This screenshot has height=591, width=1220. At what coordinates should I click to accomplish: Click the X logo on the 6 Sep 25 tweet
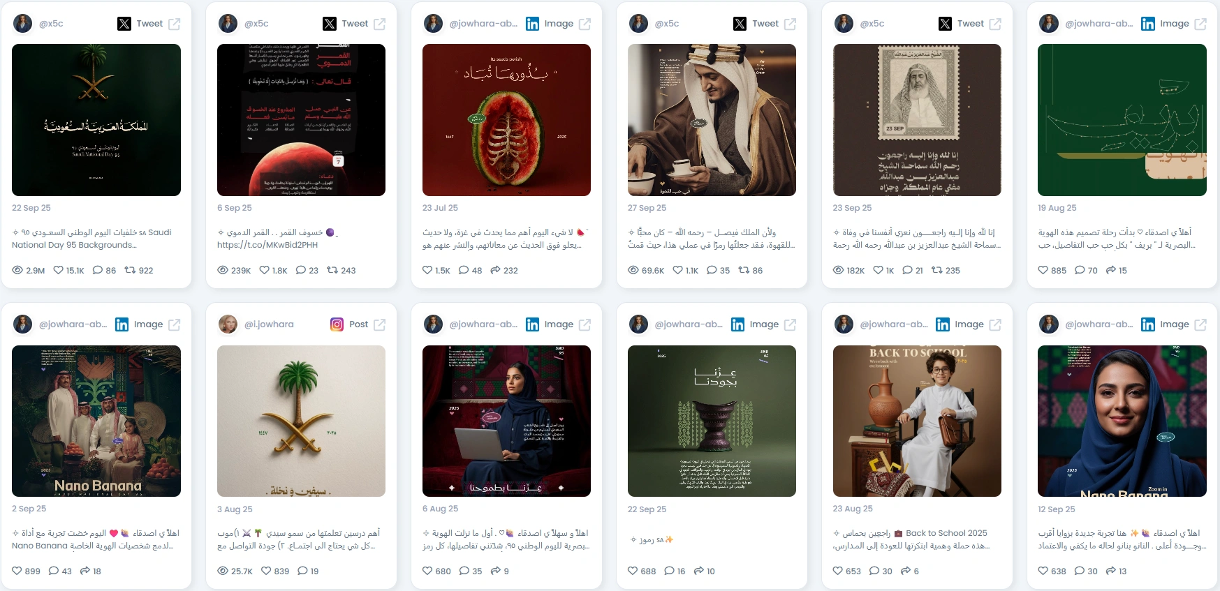(330, 24)
